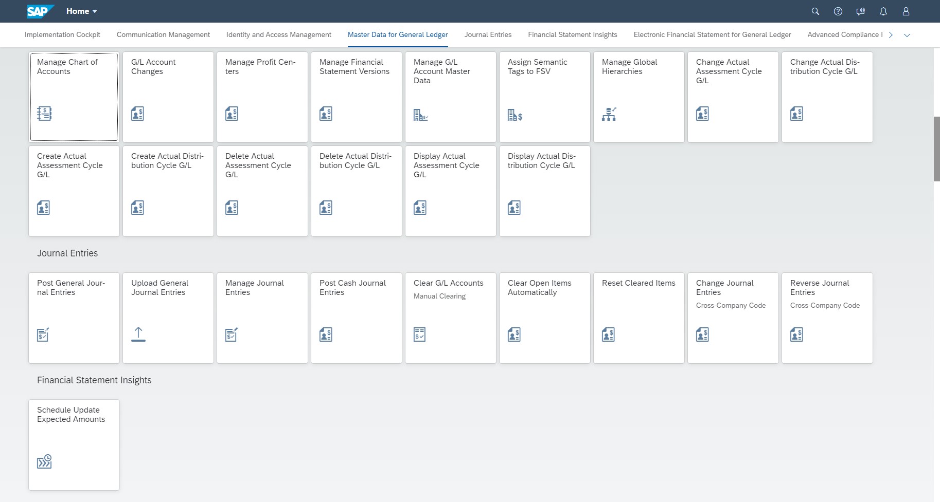
Task: Click the feedback chat bubble icon
Action: click(x=860, y=11)
